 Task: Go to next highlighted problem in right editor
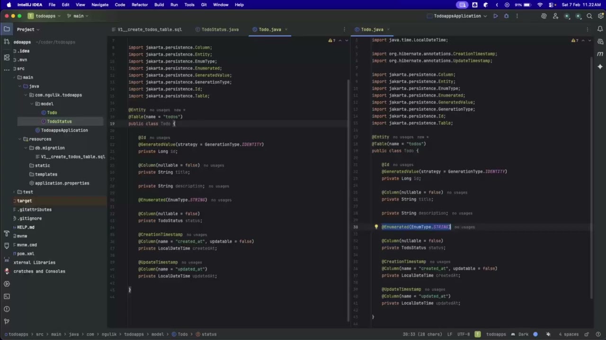pyautogui.click(x=589, y=41)
